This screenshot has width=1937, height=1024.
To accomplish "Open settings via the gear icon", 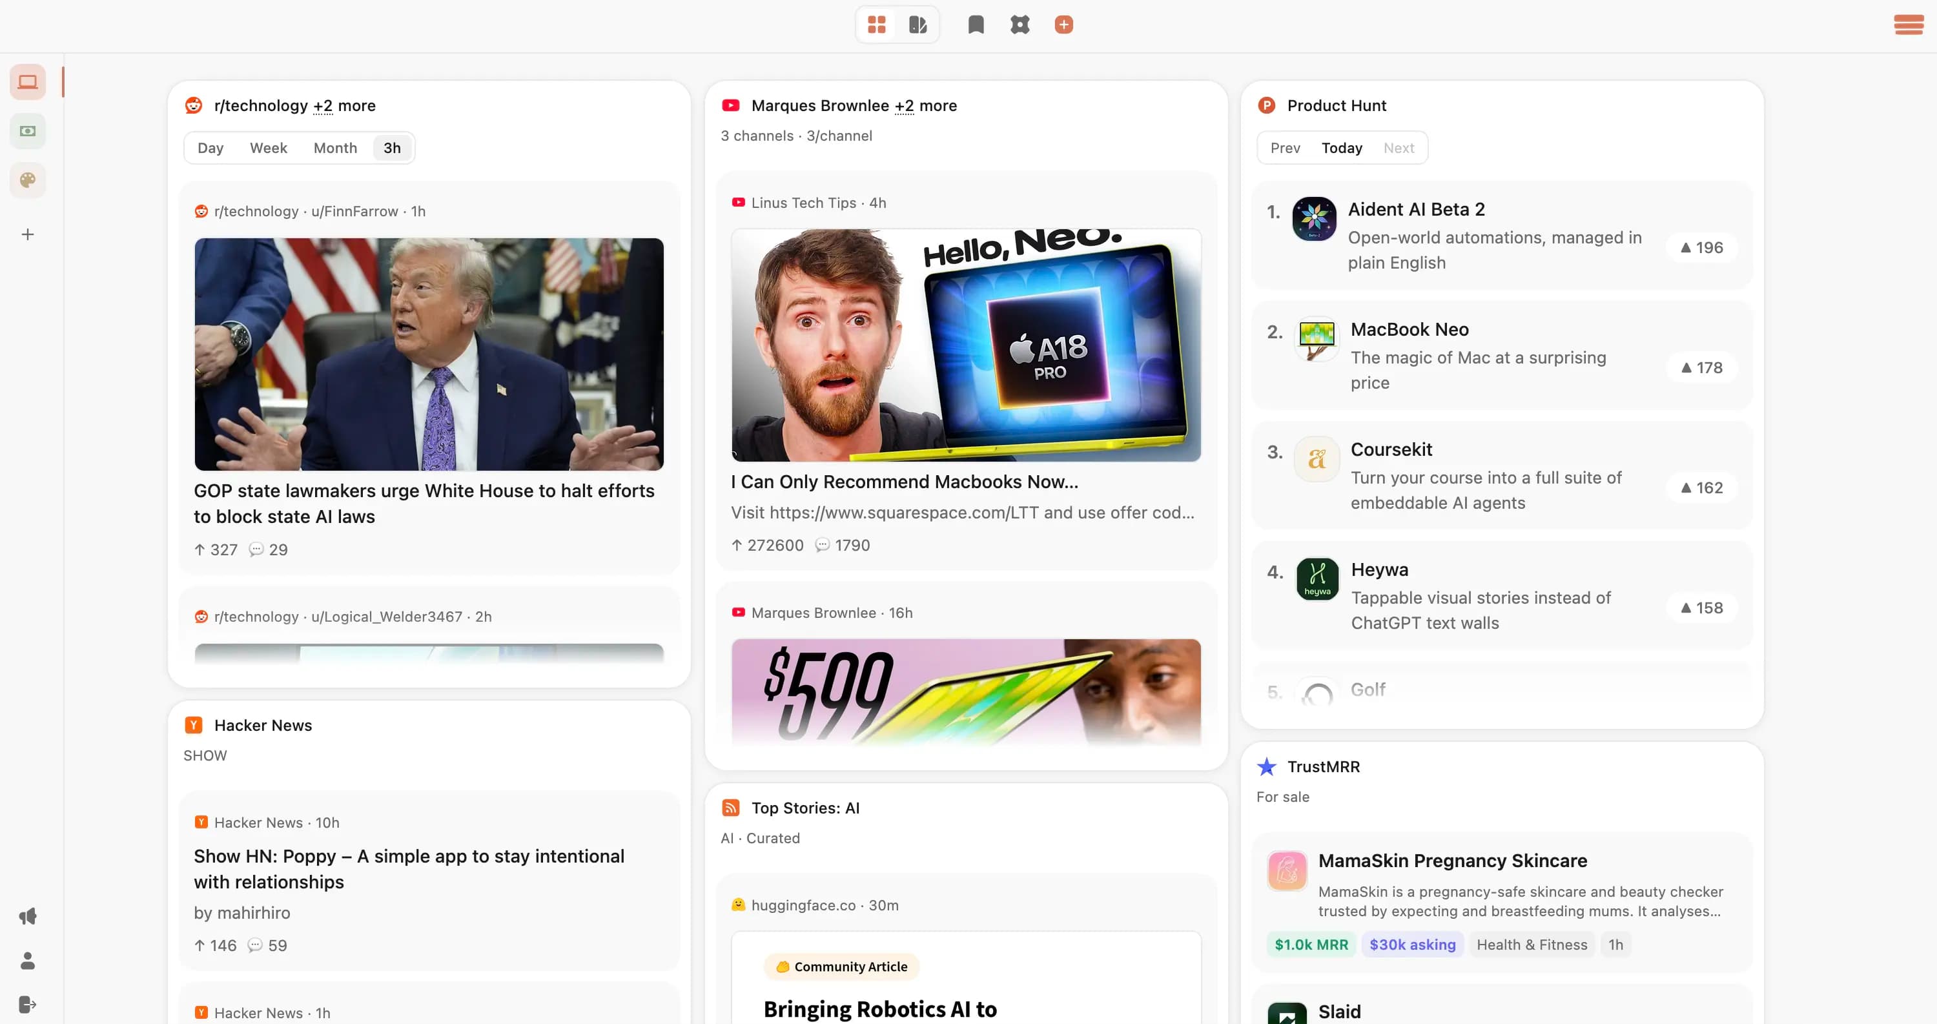I will coord(1020,25).
